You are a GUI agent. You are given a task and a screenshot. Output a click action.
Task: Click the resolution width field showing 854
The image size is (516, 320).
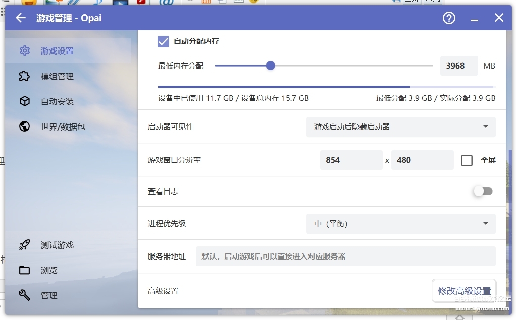(x=351, y=160)
